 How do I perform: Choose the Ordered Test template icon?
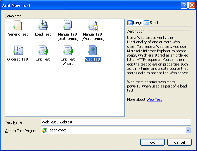pyautogui.click(x=18, y=50)
